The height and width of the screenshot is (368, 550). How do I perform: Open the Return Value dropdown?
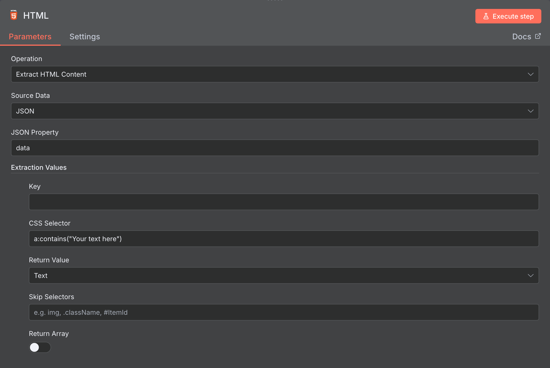coord(284,275)
